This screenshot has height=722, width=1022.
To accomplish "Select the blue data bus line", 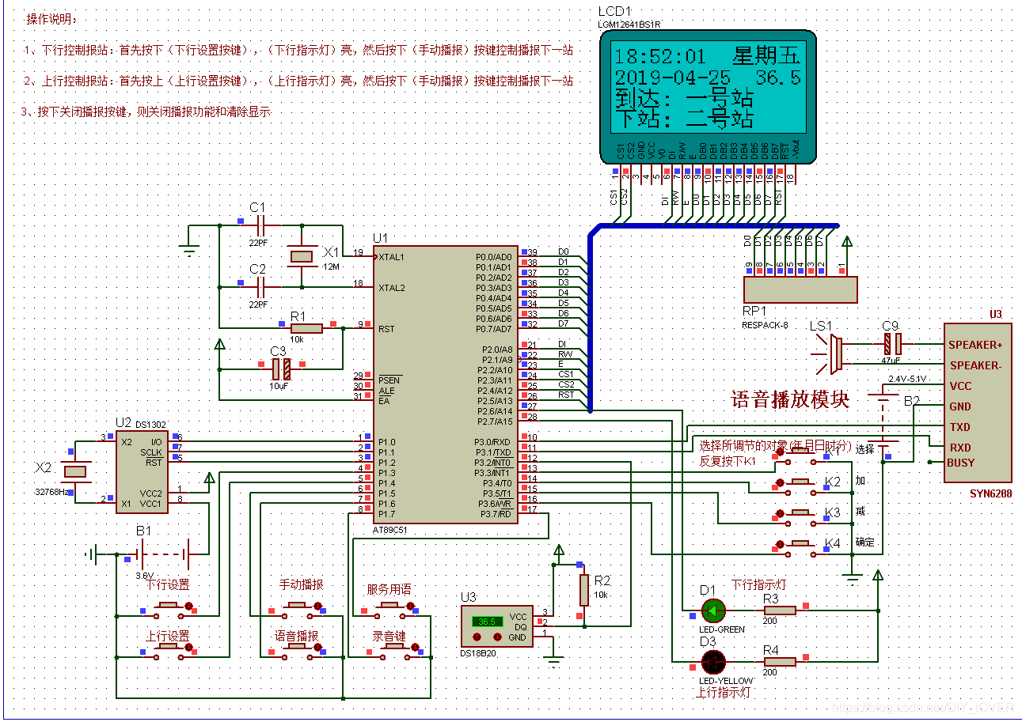I will click(x=712, y=225).
